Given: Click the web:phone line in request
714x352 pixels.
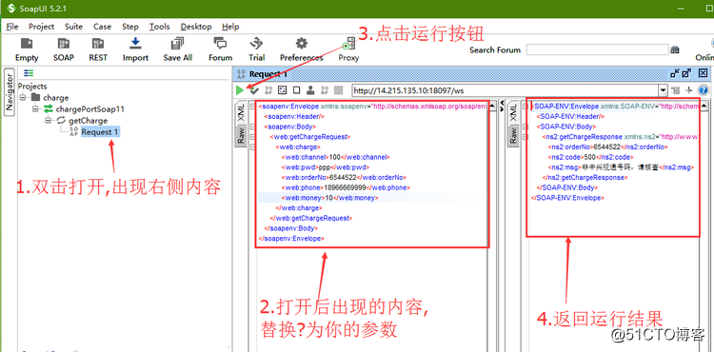Looking at the screenshot, I should point(347,187).
